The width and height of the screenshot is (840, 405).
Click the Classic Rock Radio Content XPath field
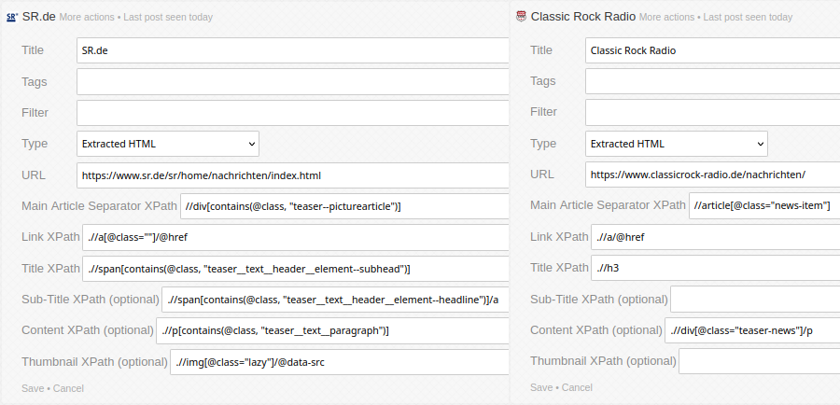click(x=752, y=330)
